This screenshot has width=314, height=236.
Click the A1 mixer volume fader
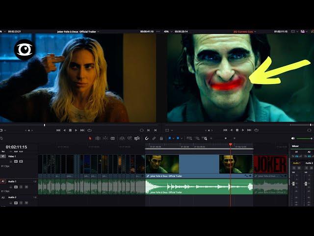[x=293, y=183]
